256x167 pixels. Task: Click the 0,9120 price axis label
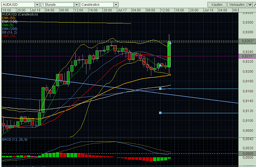pyautogui.click(x=248, y=111)
